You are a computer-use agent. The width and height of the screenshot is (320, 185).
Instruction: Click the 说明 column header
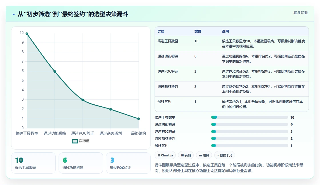click(225, 31)
